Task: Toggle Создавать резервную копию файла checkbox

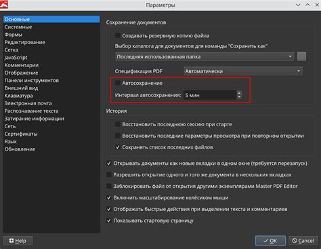Action: point(118,35)
